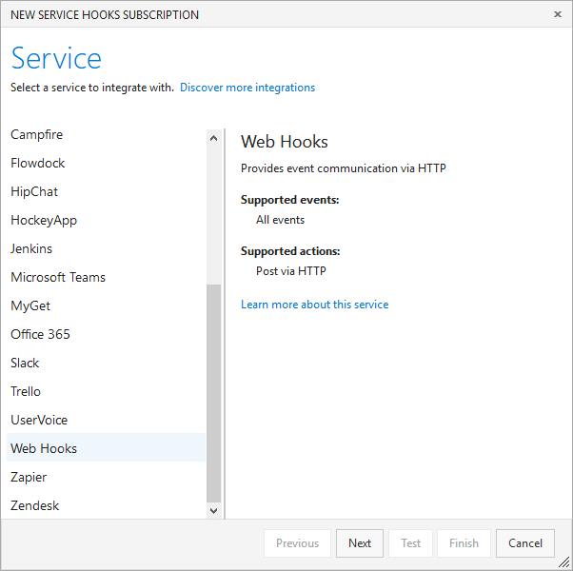Pick Office 365 in the list
573x571 pixels.
(40, 335)
